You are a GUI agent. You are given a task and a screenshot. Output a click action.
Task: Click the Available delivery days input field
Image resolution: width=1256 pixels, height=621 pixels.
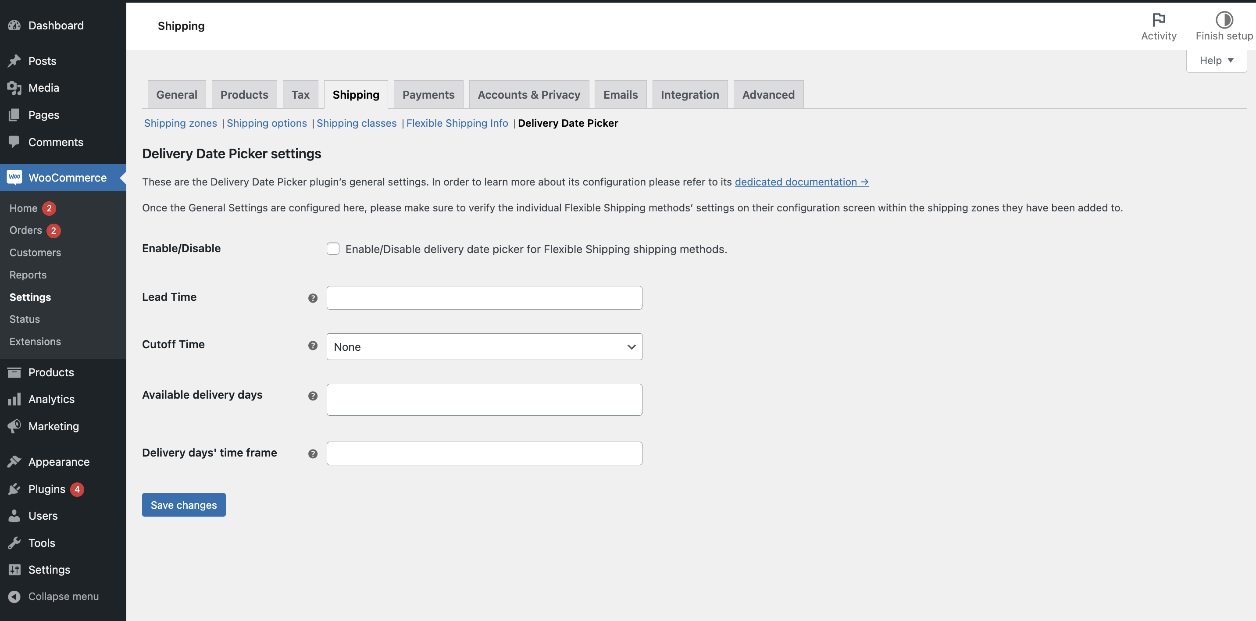tap(484, 399)
